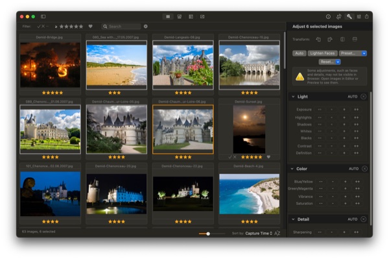Decrease Contrast with single - button

pos(332,146)
